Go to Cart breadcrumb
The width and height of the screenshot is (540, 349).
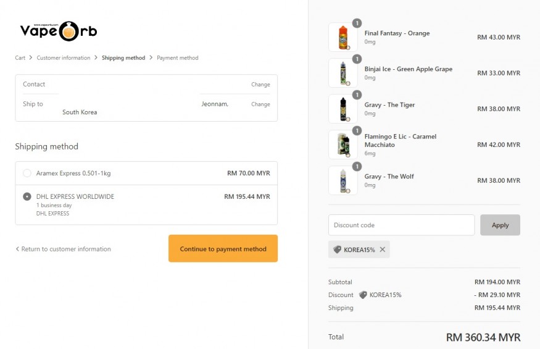20,58
